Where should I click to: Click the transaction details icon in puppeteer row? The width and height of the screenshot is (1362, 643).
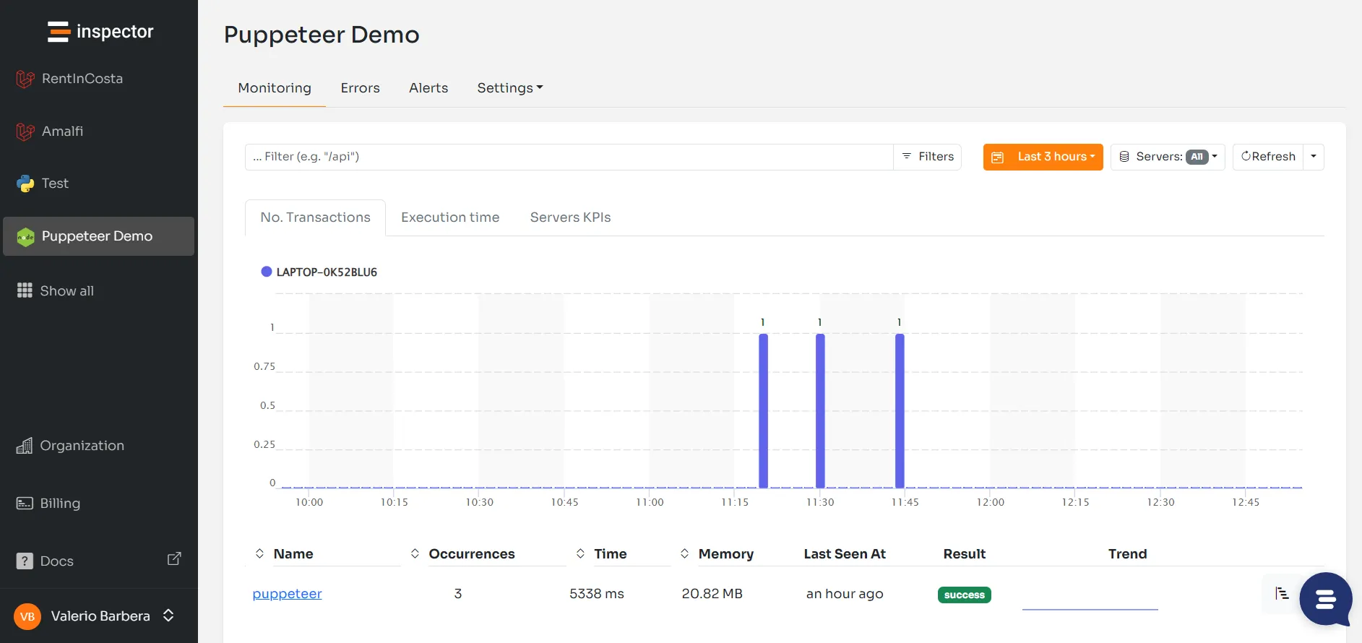point(1282,593)
